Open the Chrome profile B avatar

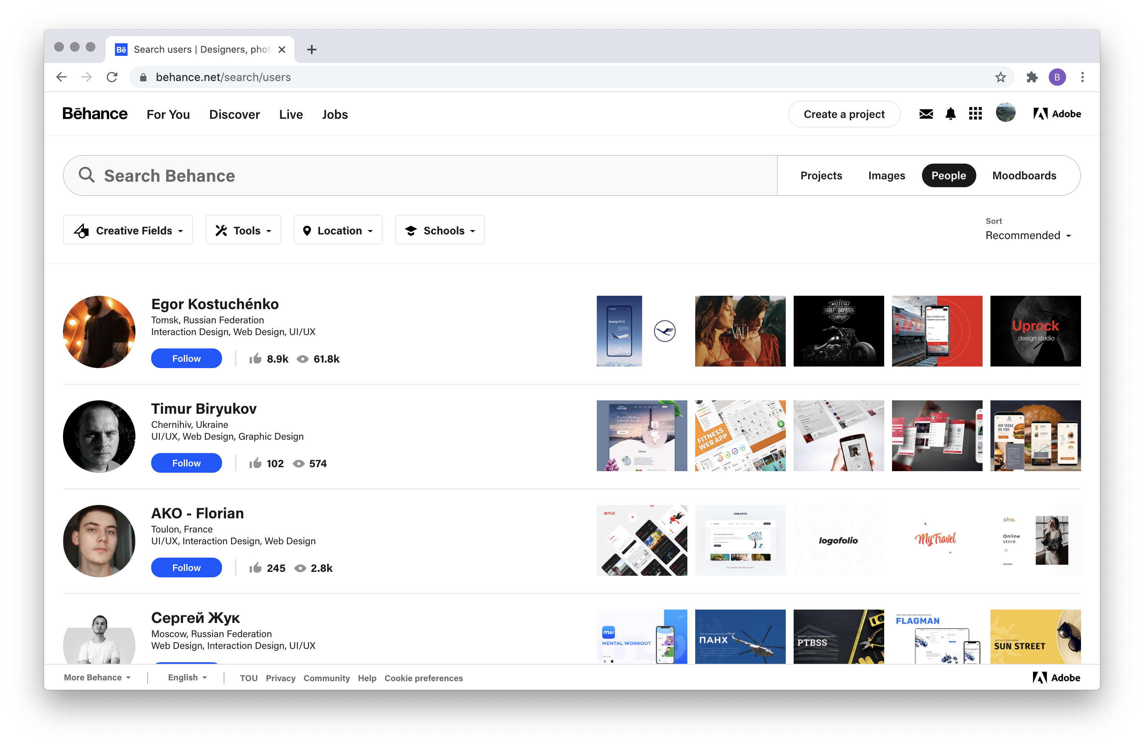coord(1057,77)
